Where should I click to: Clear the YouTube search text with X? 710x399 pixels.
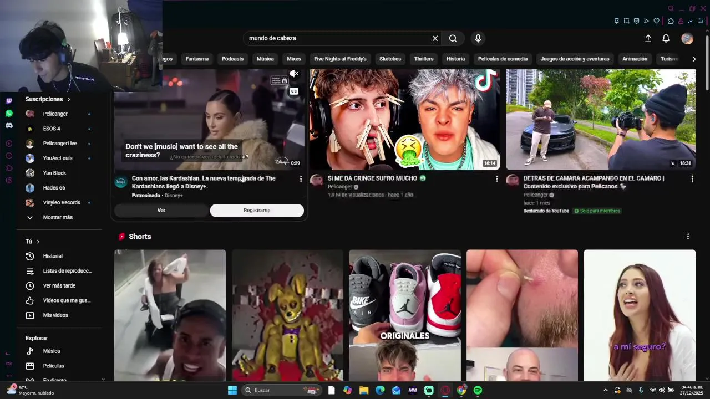(435, 38)
